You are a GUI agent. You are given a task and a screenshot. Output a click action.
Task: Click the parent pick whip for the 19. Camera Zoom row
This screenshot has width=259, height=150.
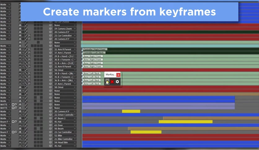pyautogui.click(x=50, y=29)
